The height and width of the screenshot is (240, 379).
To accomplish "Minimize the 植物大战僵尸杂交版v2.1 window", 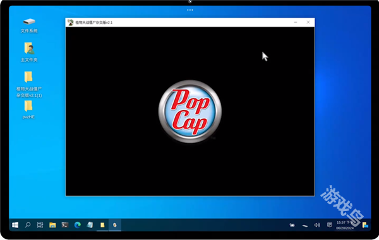I will (296, 22).
